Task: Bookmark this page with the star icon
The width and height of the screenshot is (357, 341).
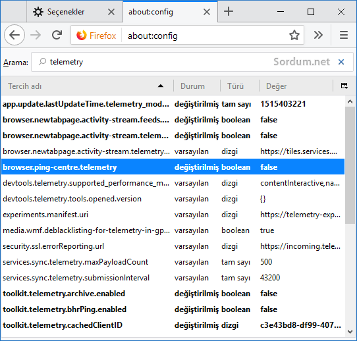Action: [x=294, y=36]
